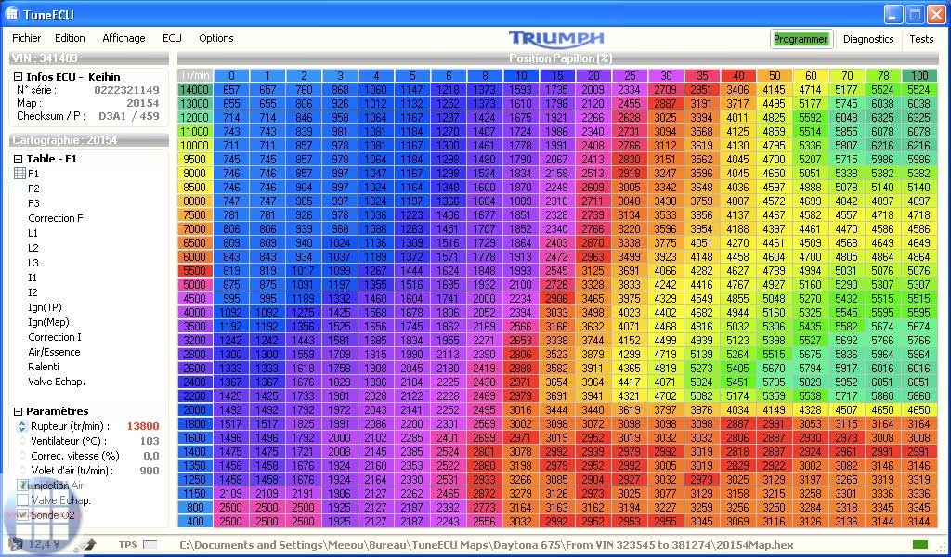Open the Ign(Map) table
The image size is (951, 557).
pyautogui.click(x=48, y=322)
